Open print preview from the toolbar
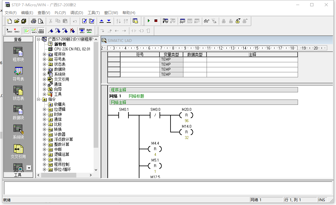 (x=41, y=21)
